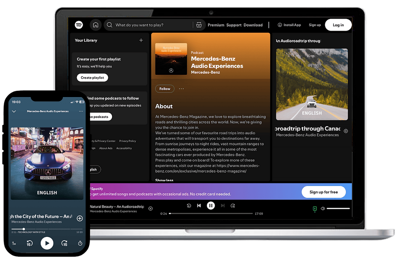
Task: Click phone episode artwork of blue car
Action: click(47, 164)
